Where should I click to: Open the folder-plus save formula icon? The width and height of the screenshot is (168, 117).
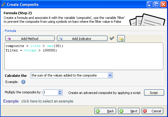tap(121, 38)
